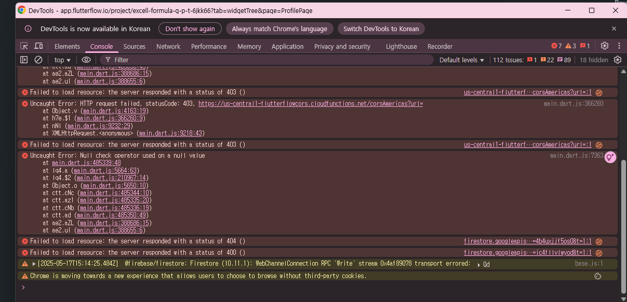
Task: Click the Don't show again button
Action: click(x=190, y=29)
